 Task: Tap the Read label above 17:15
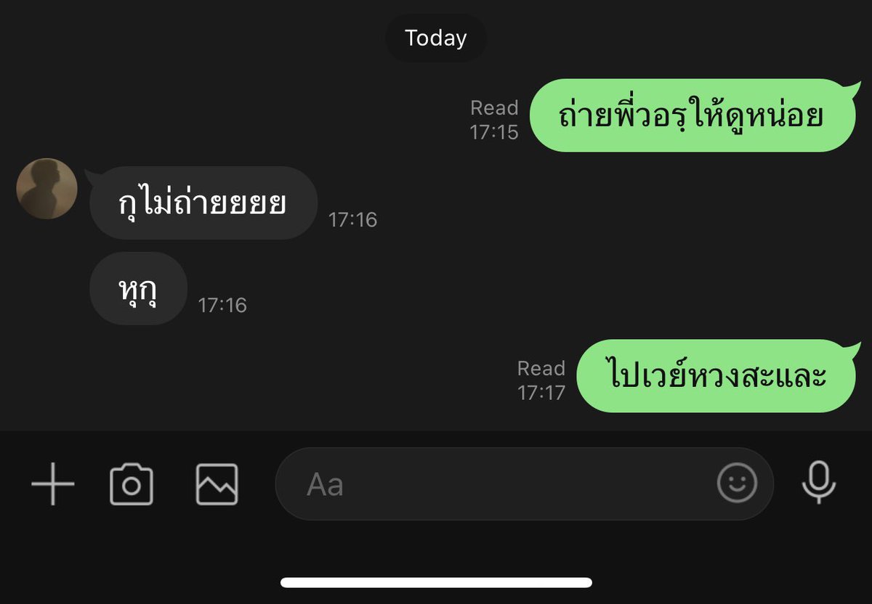coord(494,108)
